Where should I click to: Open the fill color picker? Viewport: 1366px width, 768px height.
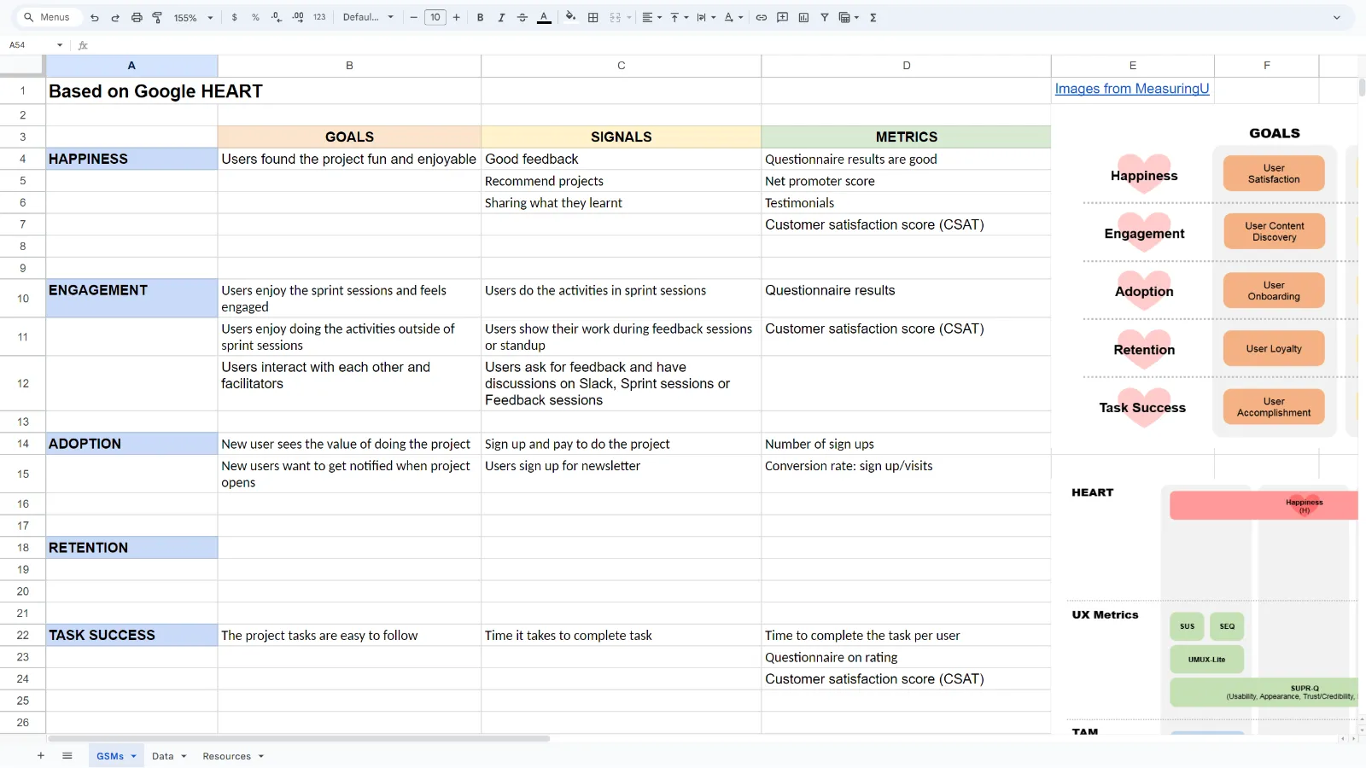(x=570, y=17)
